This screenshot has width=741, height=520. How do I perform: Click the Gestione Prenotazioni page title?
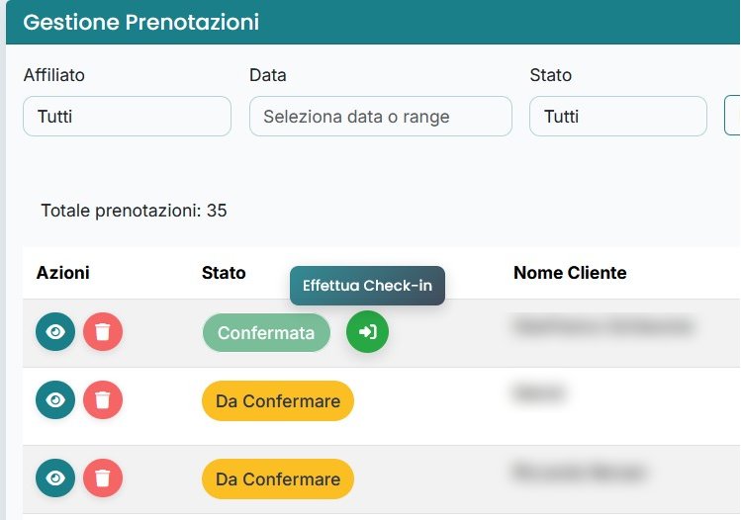[141, 22]
